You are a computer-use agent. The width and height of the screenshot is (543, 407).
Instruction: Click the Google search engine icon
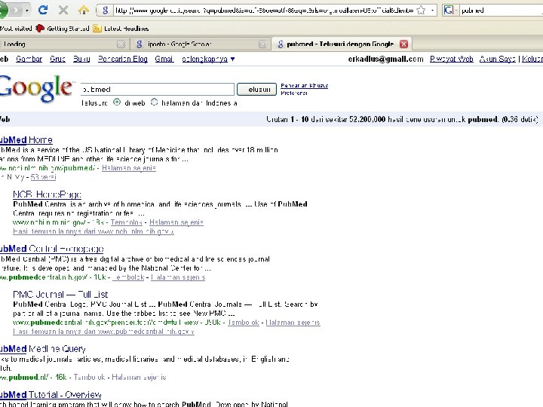(x=448, y=11)
